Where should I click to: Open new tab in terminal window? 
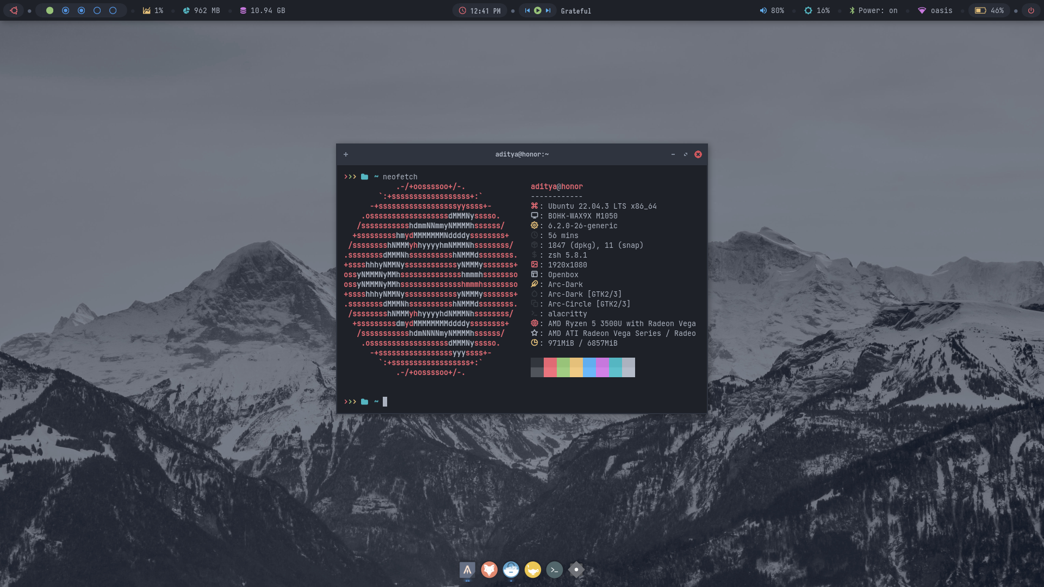tap(346, 154)
